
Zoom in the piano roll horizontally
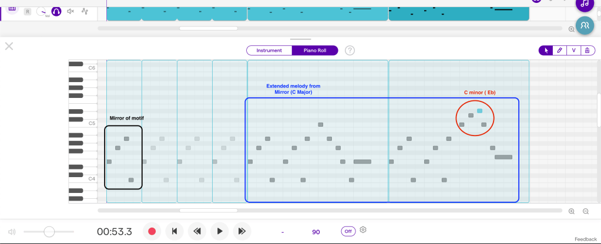(571, 211)
